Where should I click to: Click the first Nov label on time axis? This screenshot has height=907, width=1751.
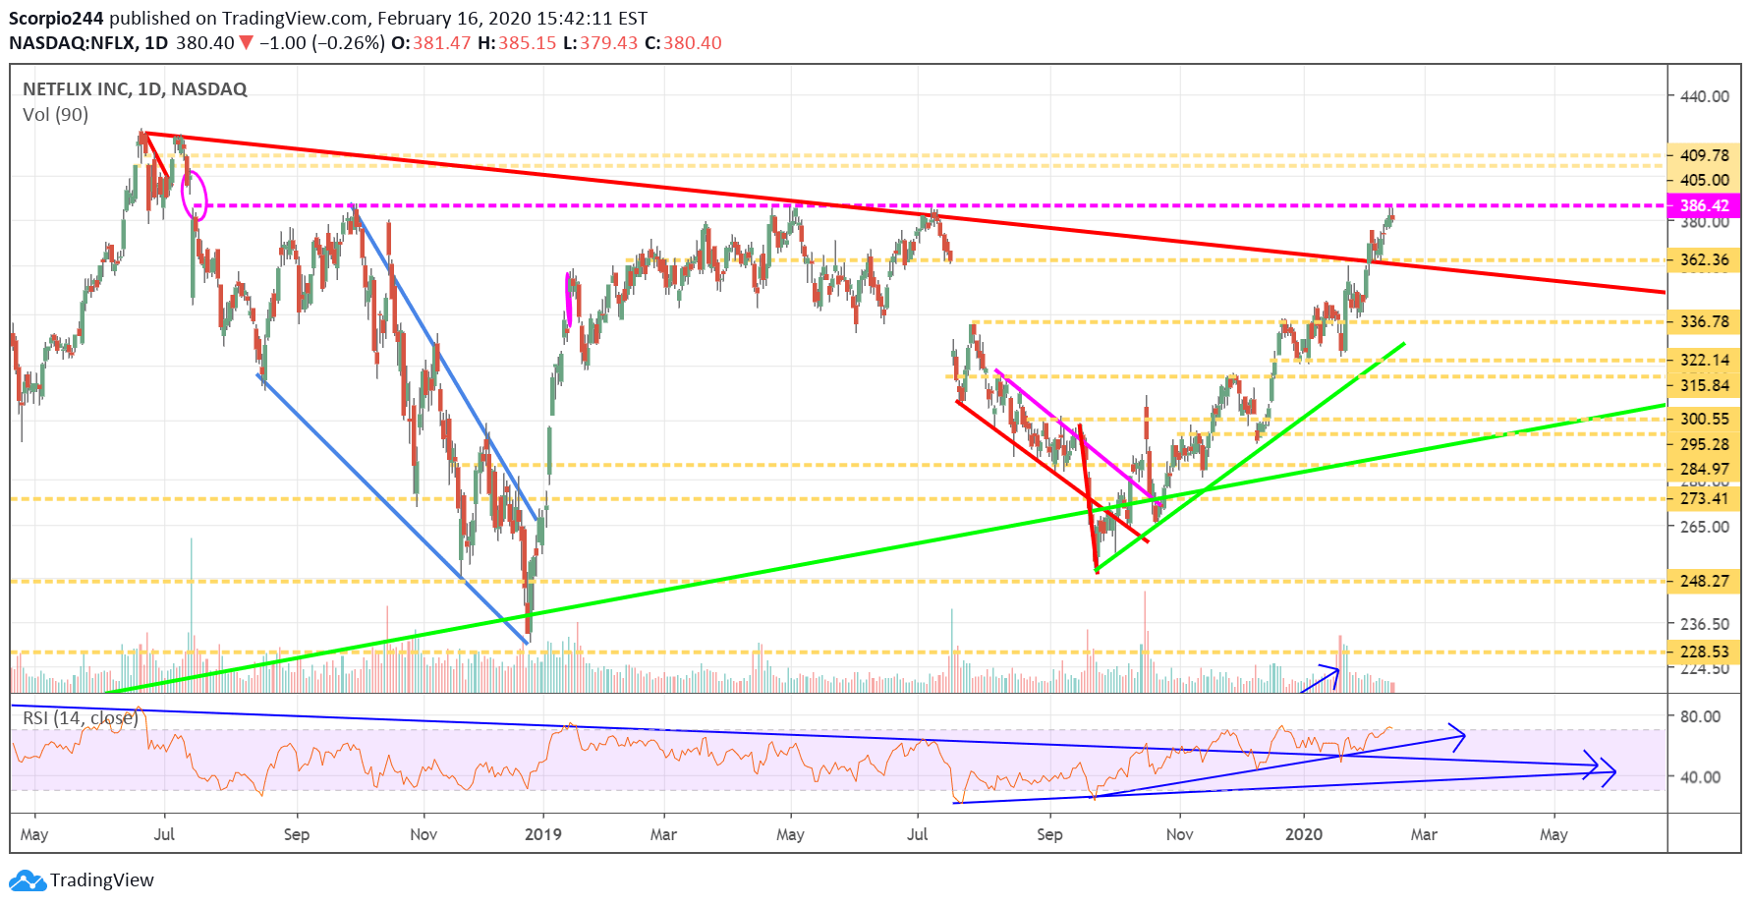[x=424, y=834]
